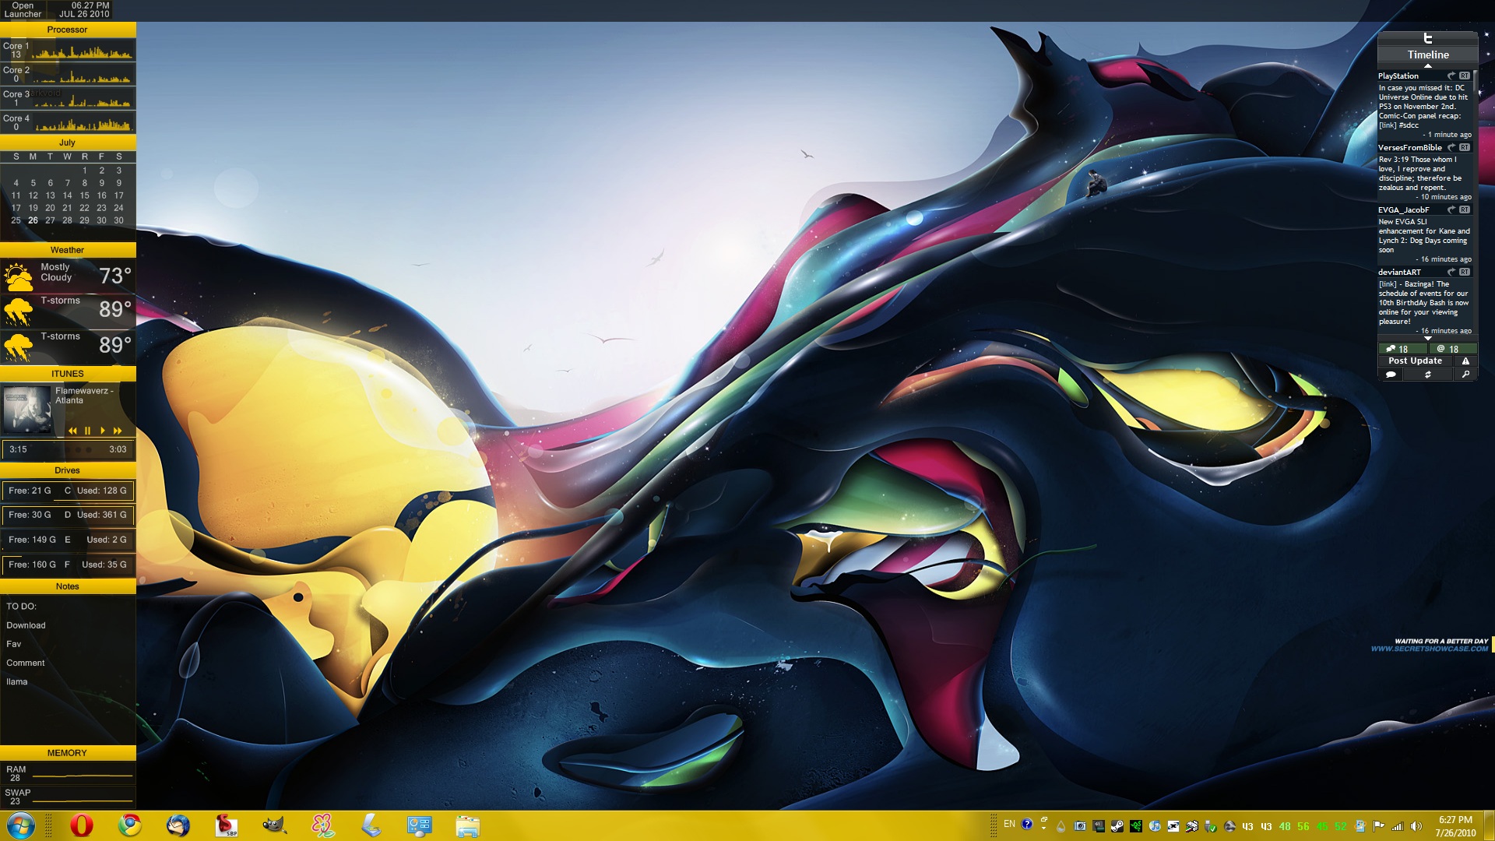Click the blue help question-mark icon

(1027, 824)
